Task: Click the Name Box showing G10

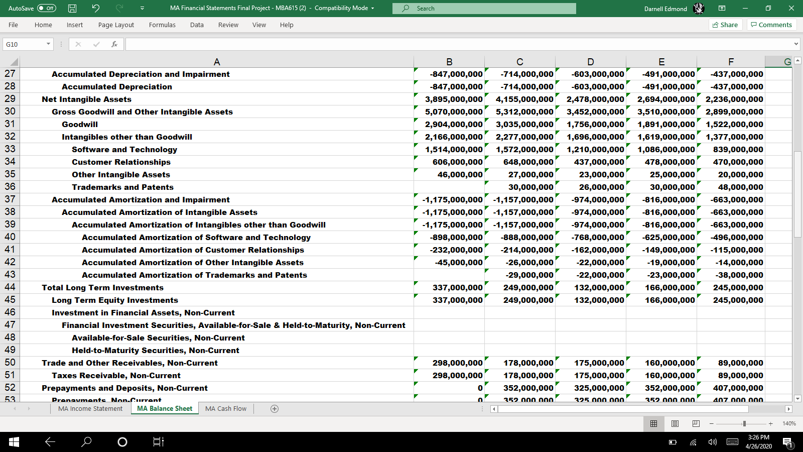Action: point(24,44)
